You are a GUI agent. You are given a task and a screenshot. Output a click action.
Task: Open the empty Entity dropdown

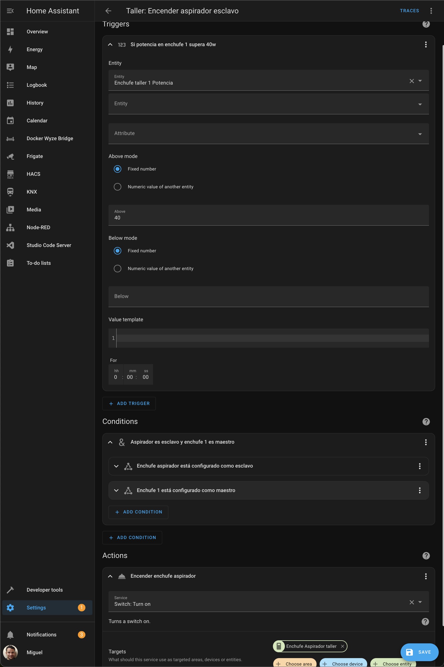click(x=268, y=104)
